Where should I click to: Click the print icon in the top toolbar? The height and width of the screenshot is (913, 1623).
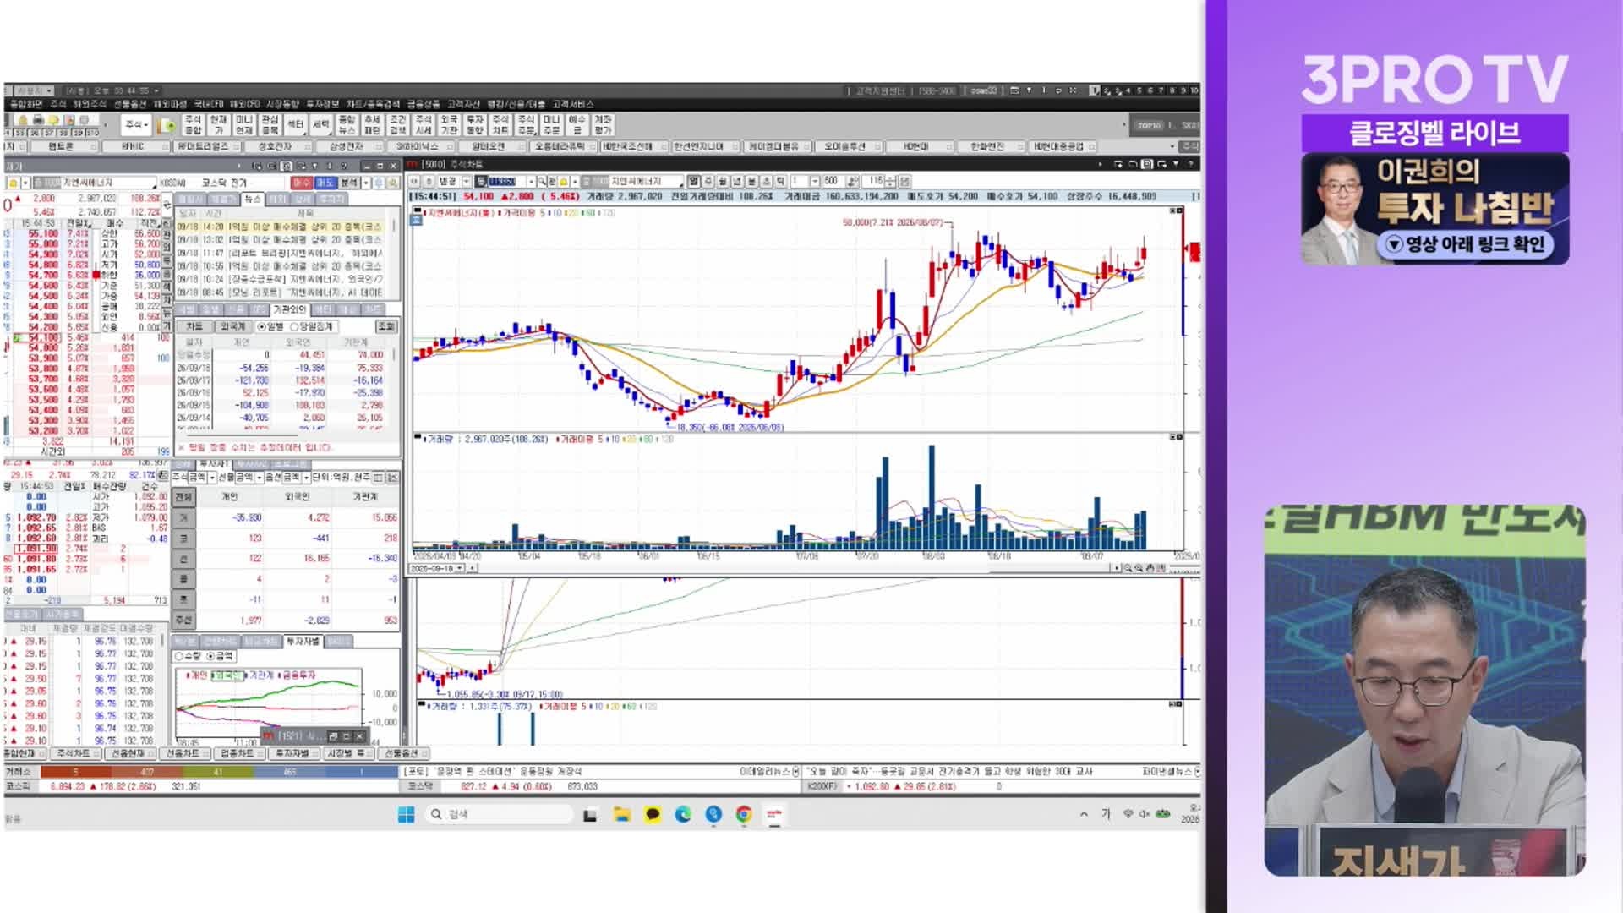point(38,119)
